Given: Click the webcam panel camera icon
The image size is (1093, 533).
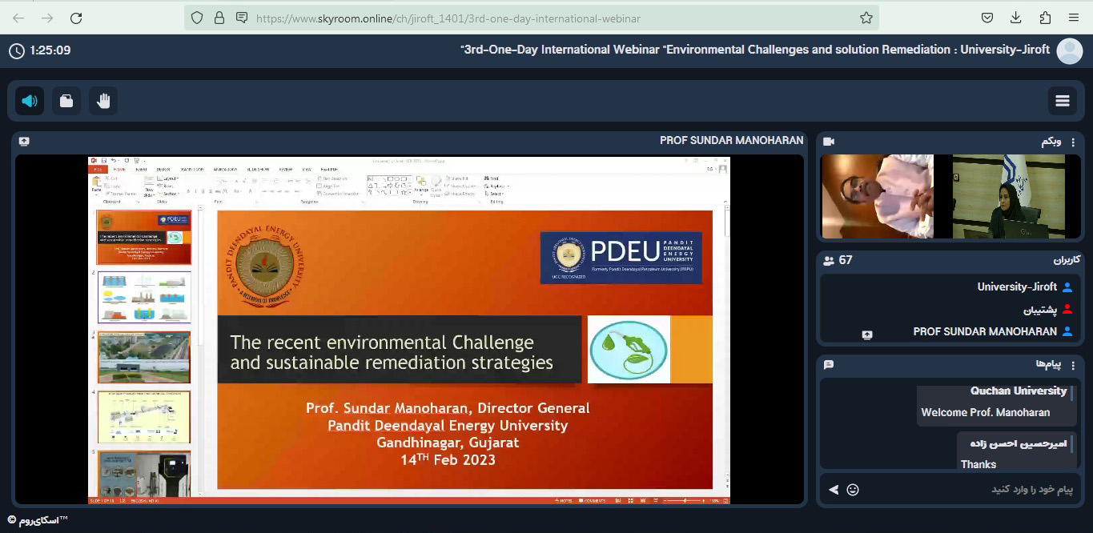Looking at the screenshot, I should tap(829, 142).
